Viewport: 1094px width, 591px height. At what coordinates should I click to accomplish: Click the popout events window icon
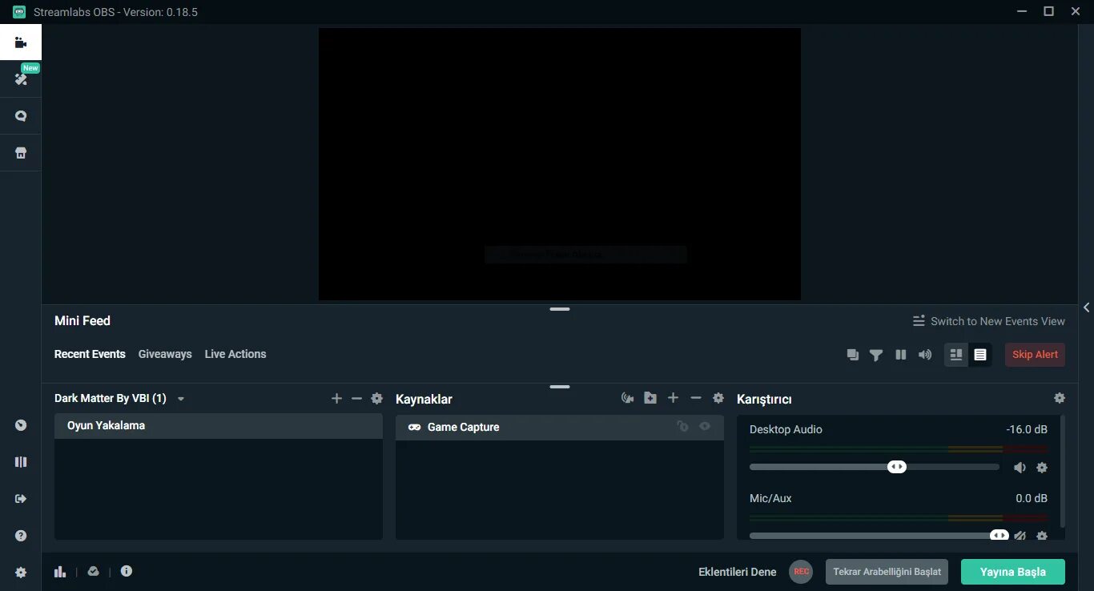point(853,355)
